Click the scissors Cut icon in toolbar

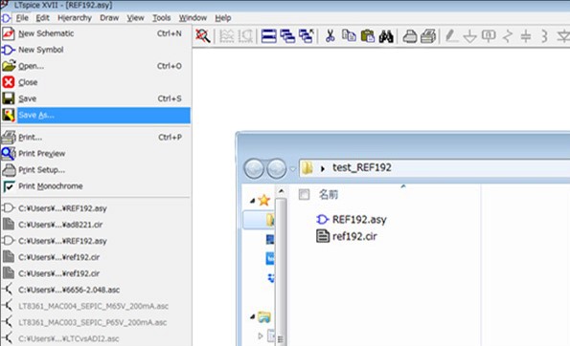pyautogui.click(x=331, y=36)
